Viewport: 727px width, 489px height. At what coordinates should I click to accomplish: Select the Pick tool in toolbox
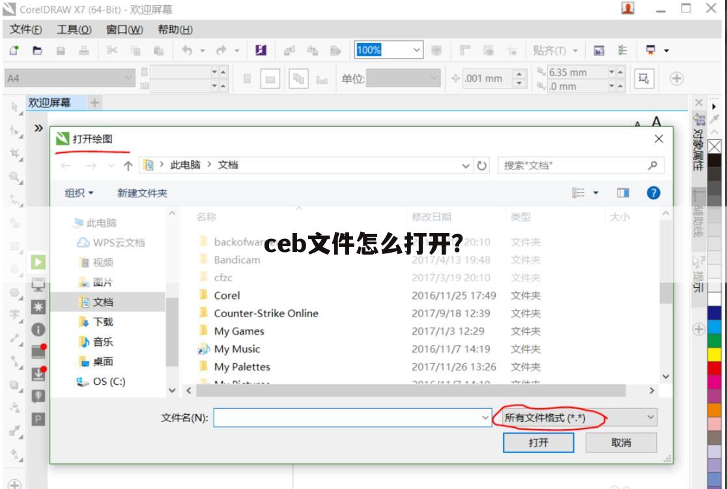click(15, 107)
